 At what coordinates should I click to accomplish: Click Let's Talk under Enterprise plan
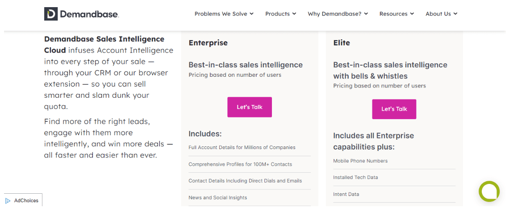click(x=250, y=107)
